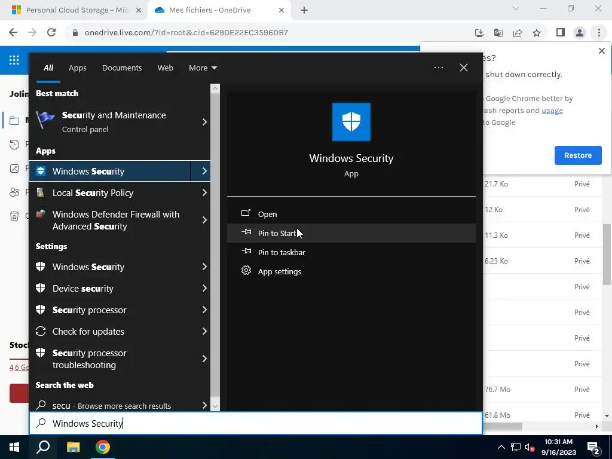Image resolution: width=612 pixels, height=459 pixels.
Task: Click Open for Windows Security
Action: tap(351, 214)
